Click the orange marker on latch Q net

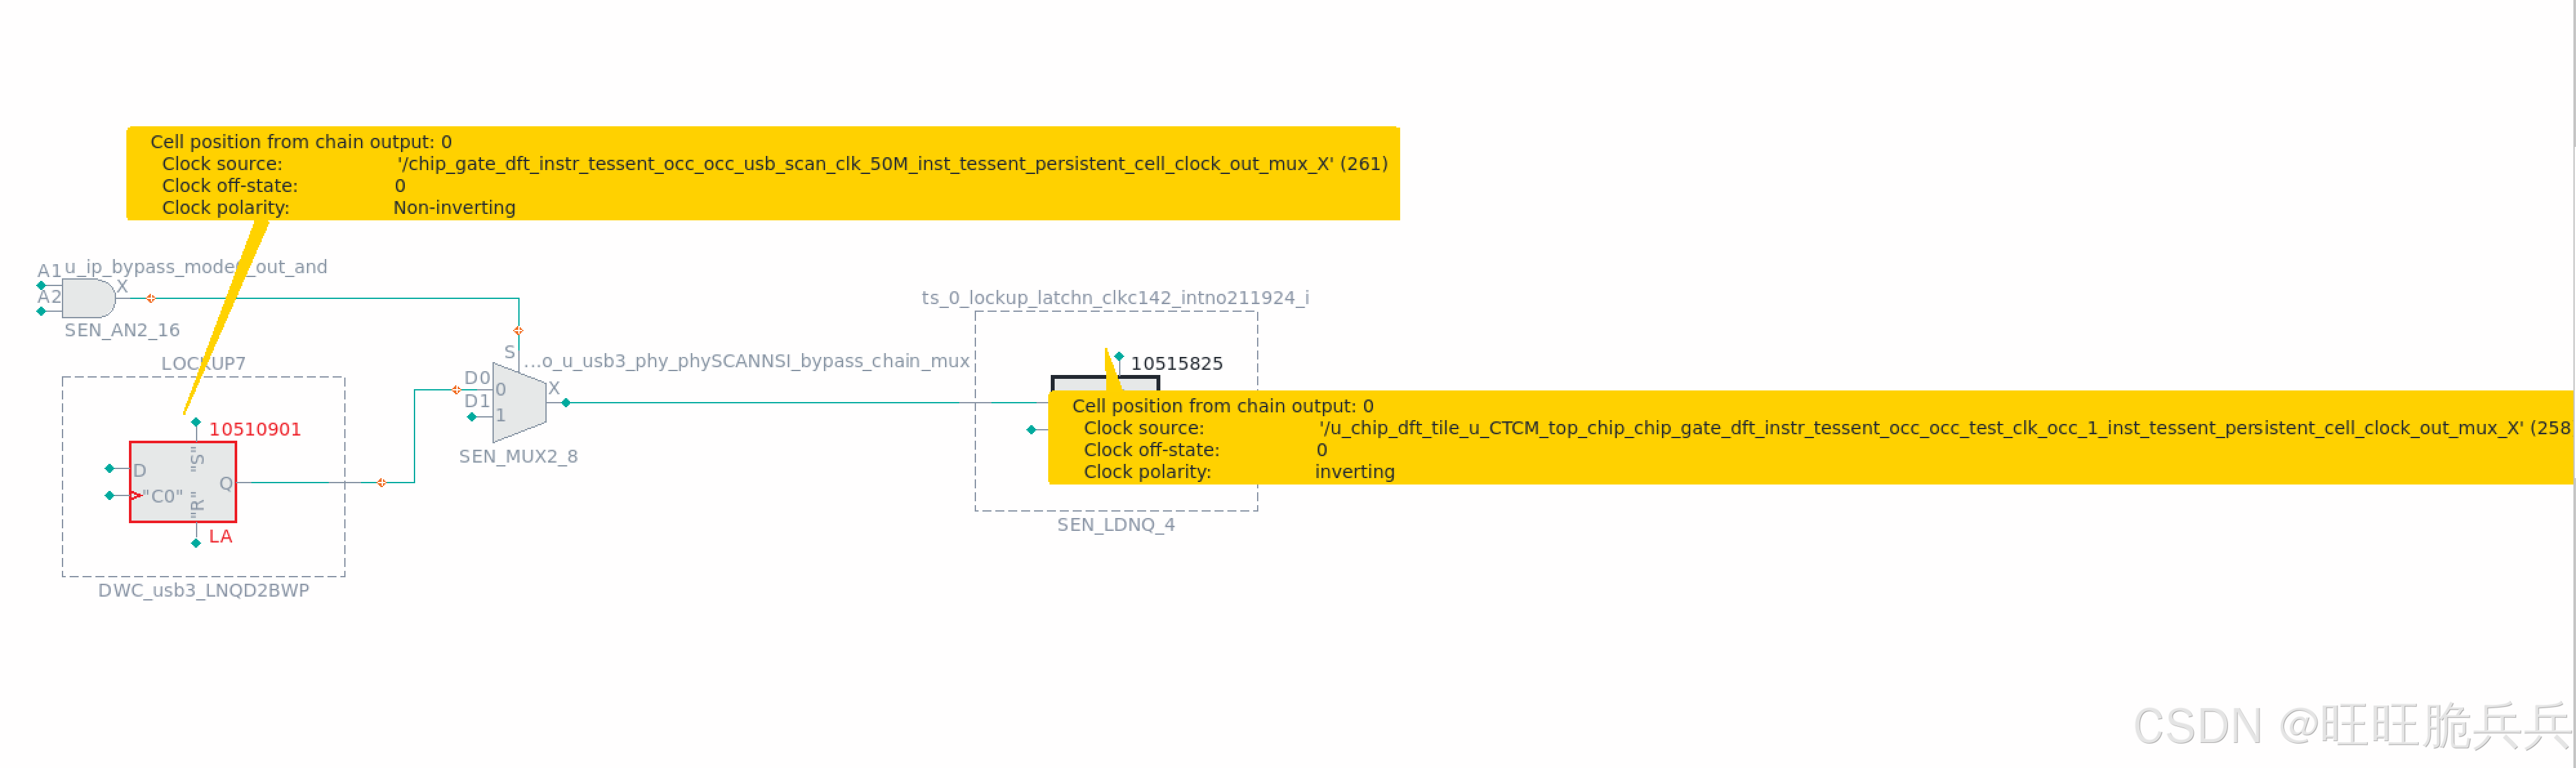381,483
